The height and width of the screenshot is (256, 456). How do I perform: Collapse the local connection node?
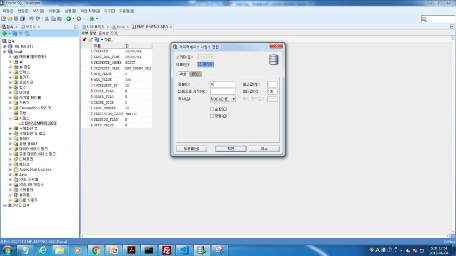(4, 51)
